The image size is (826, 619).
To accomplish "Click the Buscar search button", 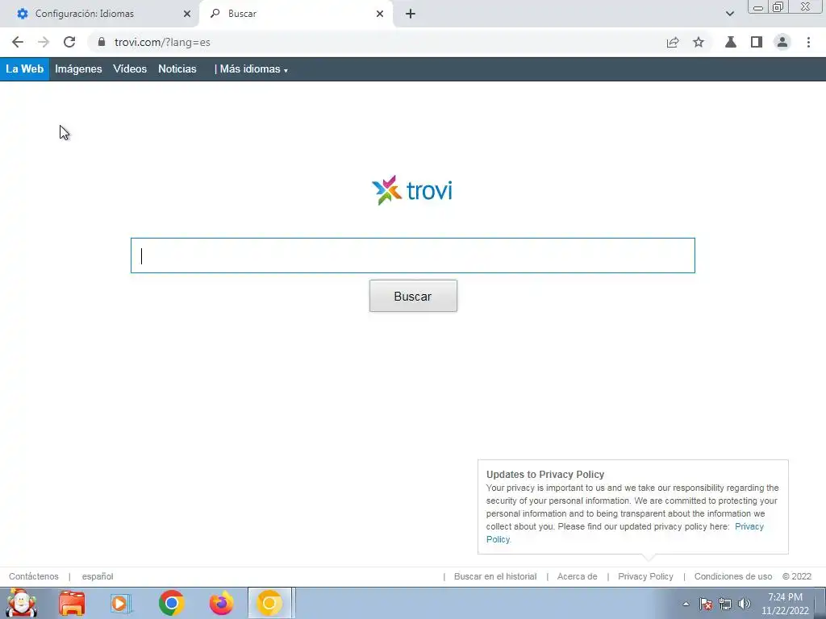I will coord(413,296).
